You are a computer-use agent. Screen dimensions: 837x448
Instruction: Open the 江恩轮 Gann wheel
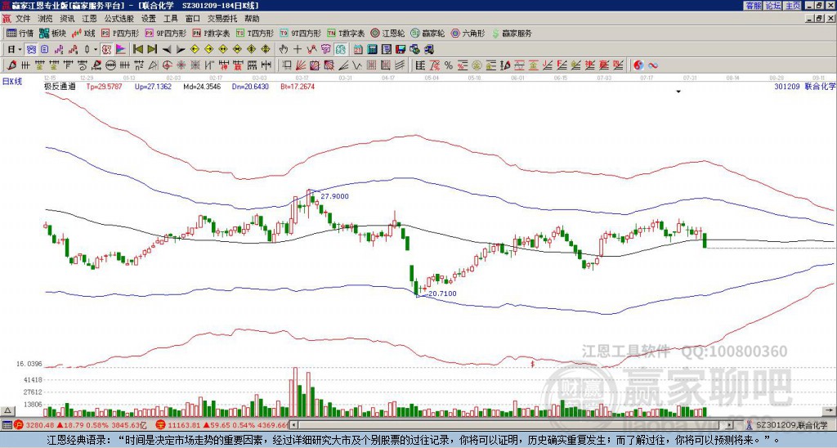point(388,33)
